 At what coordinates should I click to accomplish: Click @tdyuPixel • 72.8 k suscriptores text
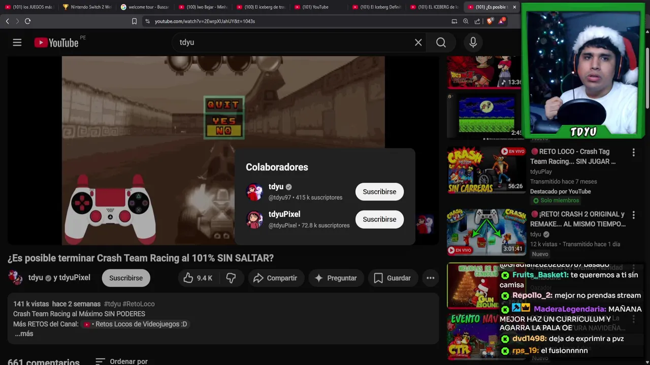click(309, 225)
